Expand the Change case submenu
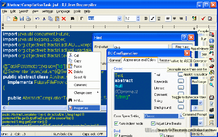The width and height of the screenshot is (218, 137). tap(84, 93)
